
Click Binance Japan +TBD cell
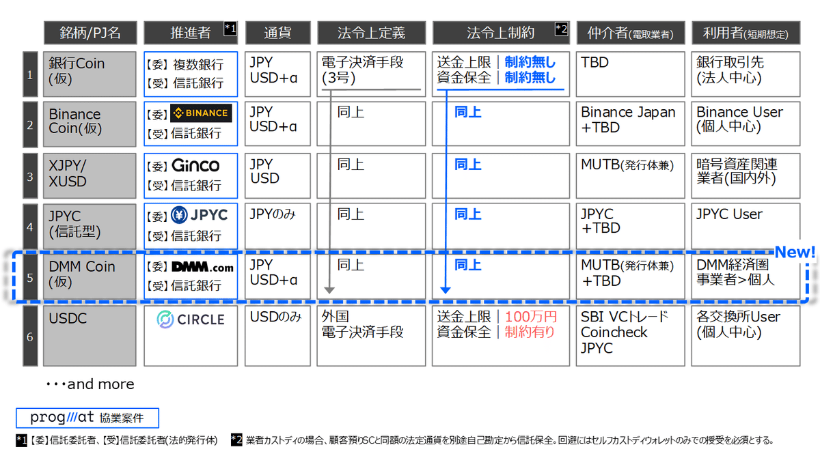tap(630, 124)
